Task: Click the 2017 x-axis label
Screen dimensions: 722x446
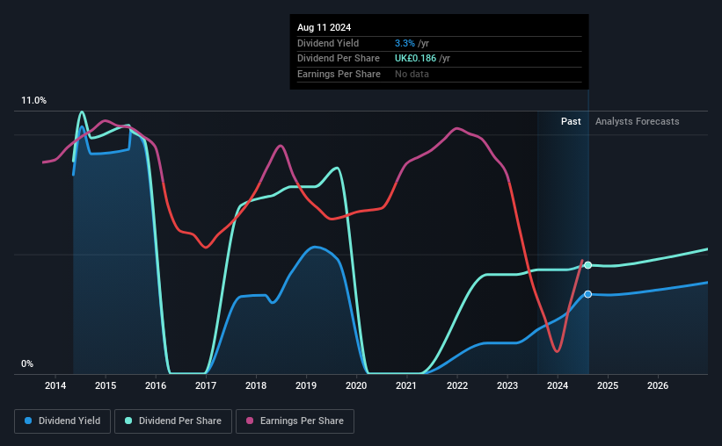Action: coord(206,385)
